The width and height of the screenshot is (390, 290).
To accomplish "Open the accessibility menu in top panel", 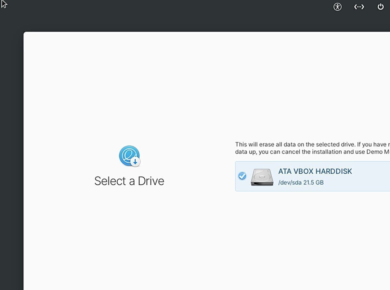I will 338,7.
